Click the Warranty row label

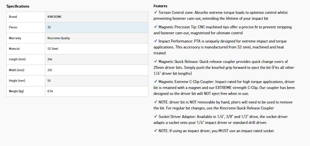15,38
